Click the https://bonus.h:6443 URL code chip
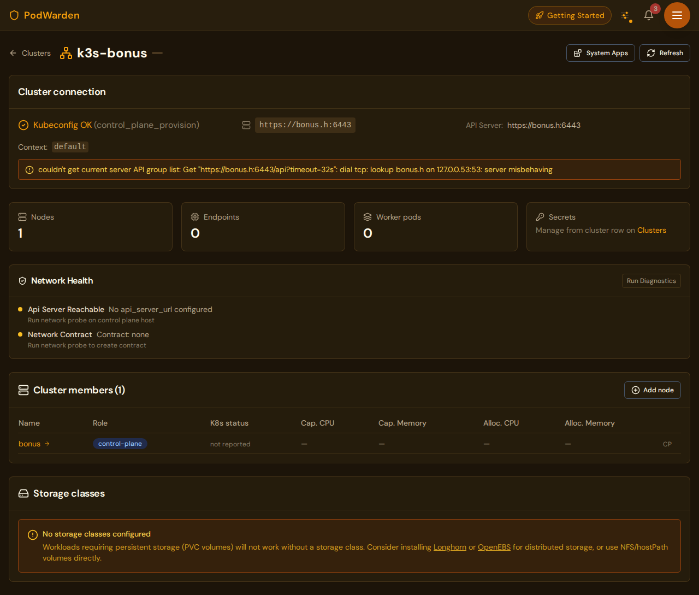699x595 pixels. tap(305, 125)
